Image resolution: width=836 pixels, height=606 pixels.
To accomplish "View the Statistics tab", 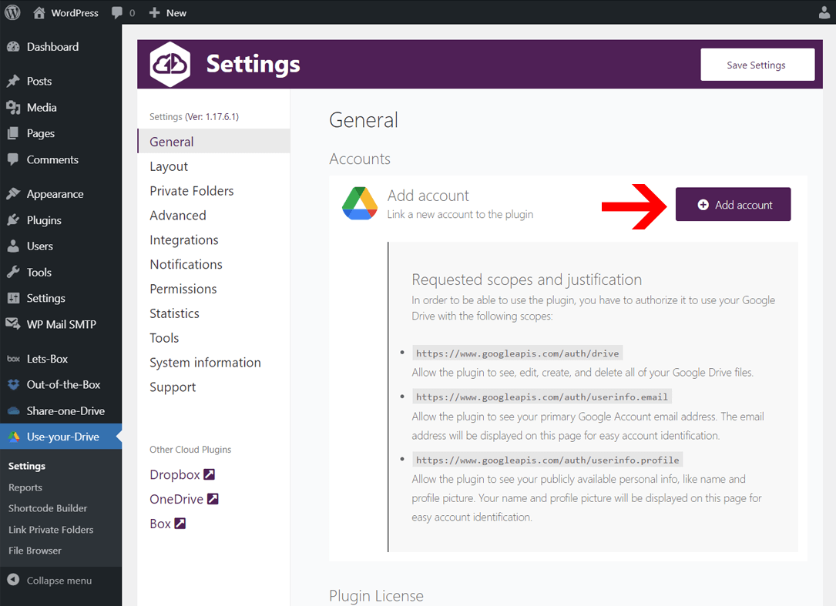I will (x=213, y=313).
